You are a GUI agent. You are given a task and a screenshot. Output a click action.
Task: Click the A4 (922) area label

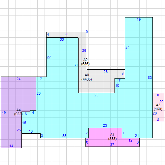18,112
